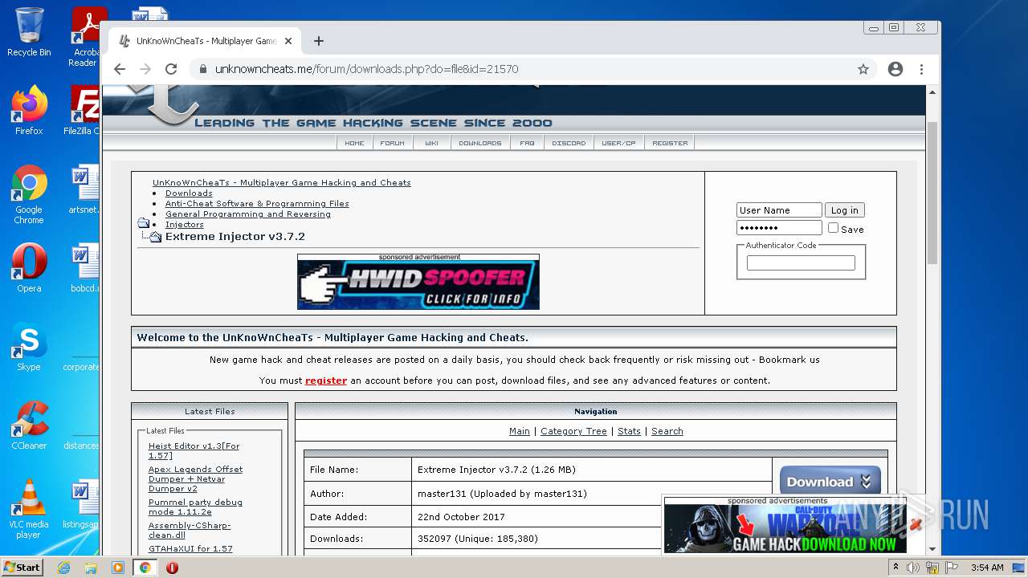Focus the User Name field

point(779,210)
